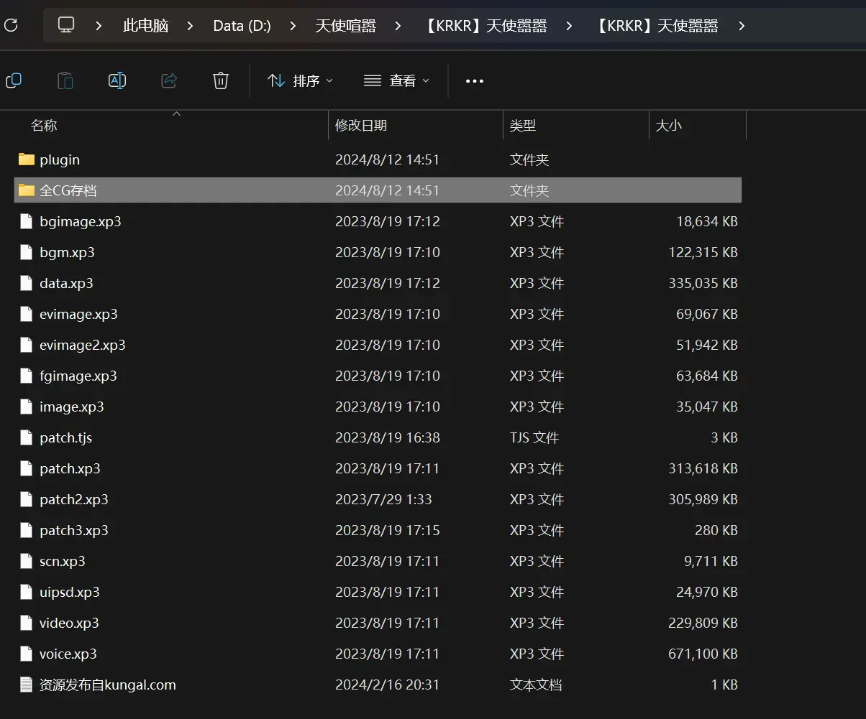The height and width of the screenshot is (719, 866).
Task: Click the 文本文档 type cell
Action: click(x=536, y=685)
